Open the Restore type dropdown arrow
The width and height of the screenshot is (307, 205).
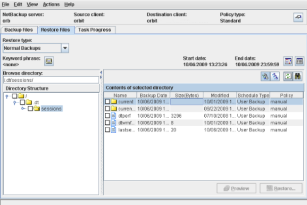pyautogui.click(x=65, y=48)
